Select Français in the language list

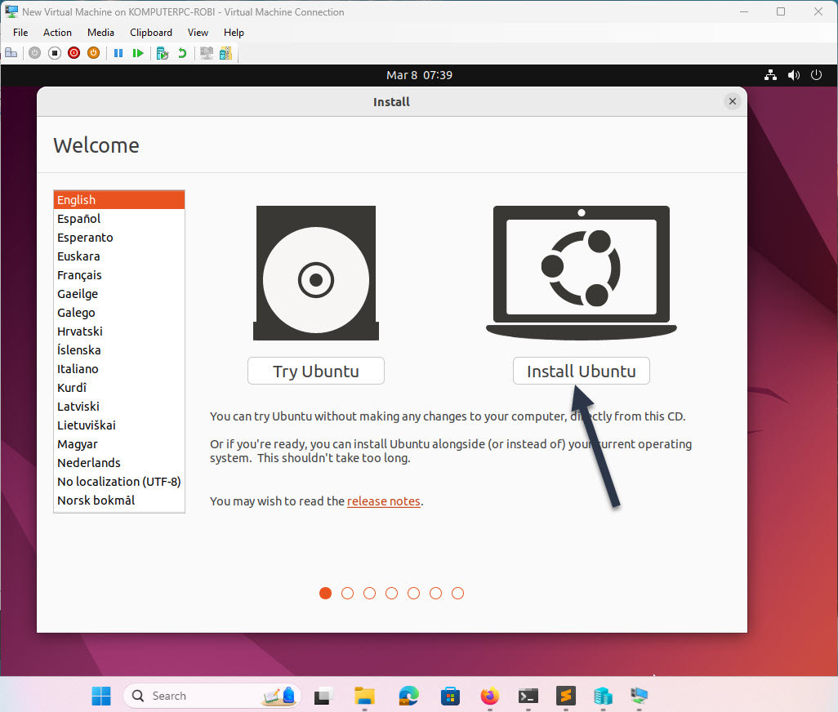click(x=79, y=275)
